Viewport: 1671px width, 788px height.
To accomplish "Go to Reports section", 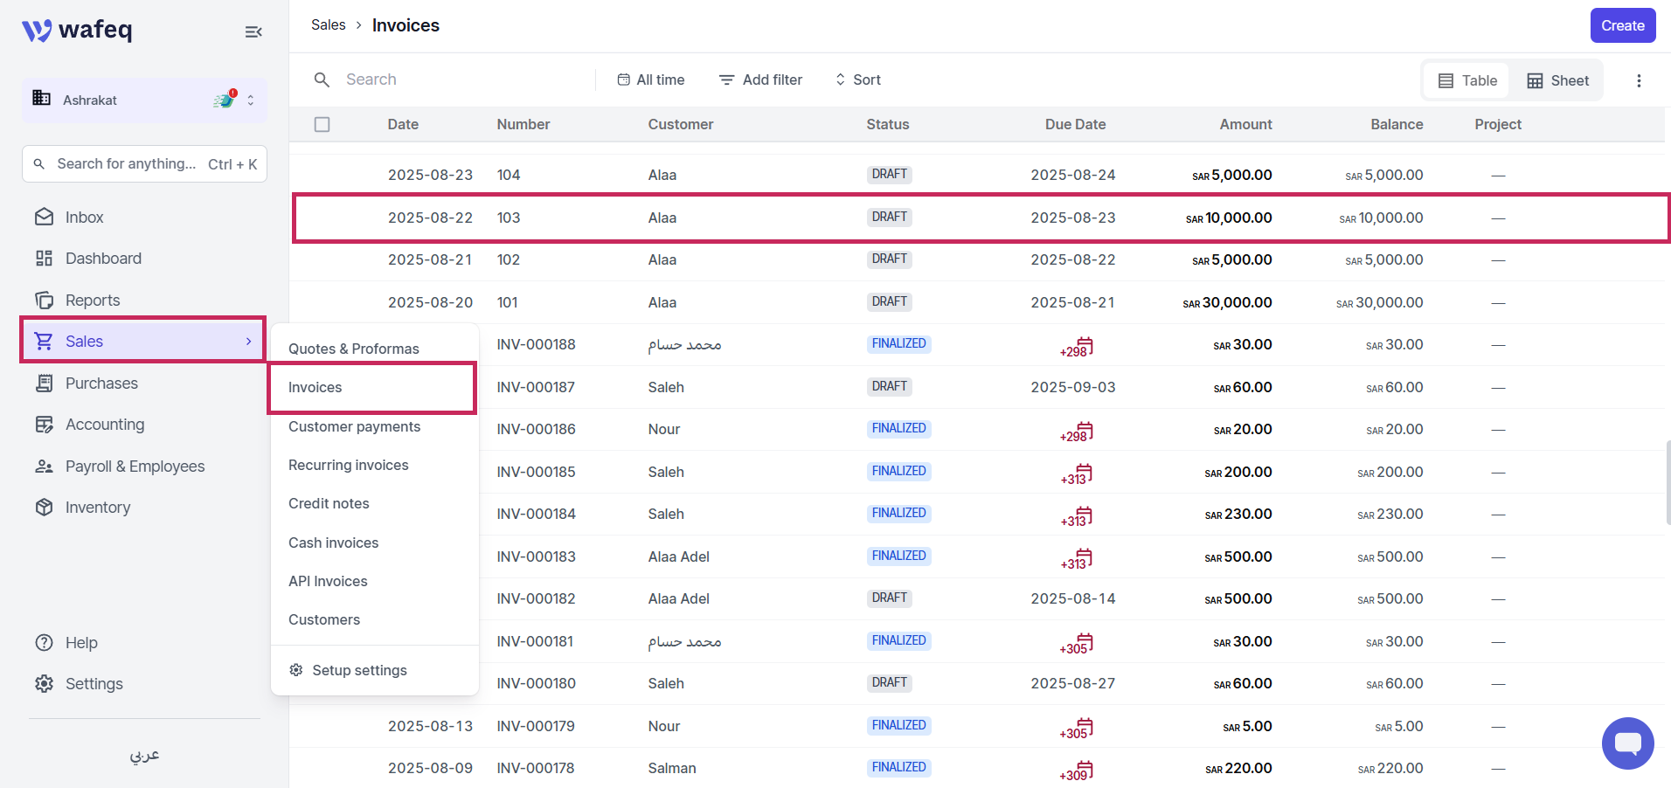I will [x=93, y=301].
